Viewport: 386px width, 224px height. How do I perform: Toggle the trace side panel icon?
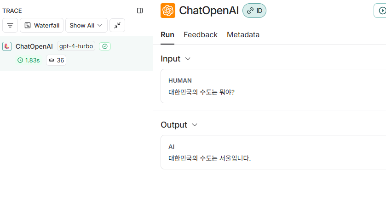pos(140,11)
